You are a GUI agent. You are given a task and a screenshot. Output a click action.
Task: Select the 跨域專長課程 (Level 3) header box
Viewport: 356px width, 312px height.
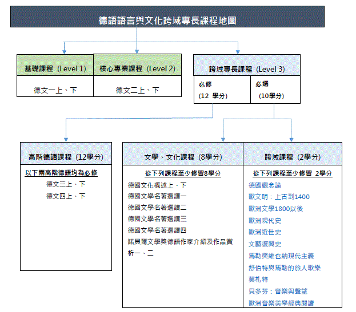247,65
